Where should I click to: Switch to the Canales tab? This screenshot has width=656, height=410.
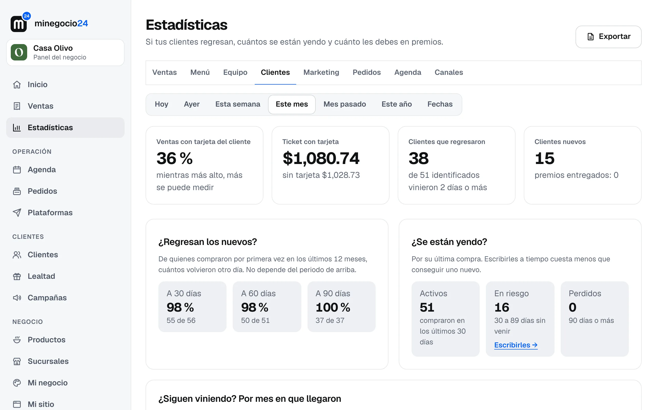pos(449,73)
